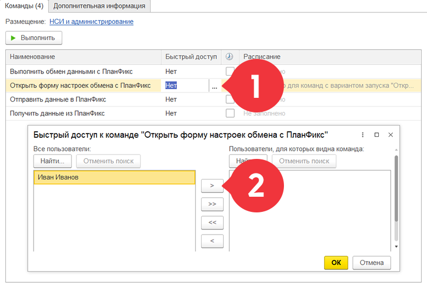Click the dialog vertical scrollbar thumb
The width and height of the screenshot is (427, 287).
[x=396, y=189]
